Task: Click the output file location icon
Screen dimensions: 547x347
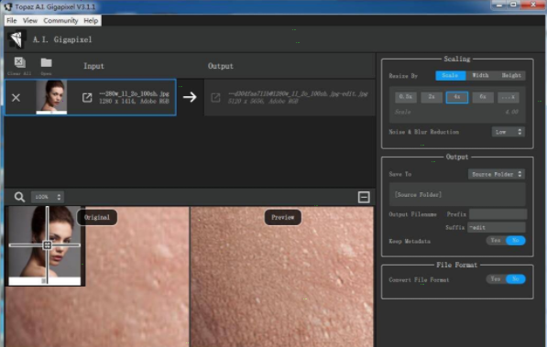Action: (x=215, y=98)
